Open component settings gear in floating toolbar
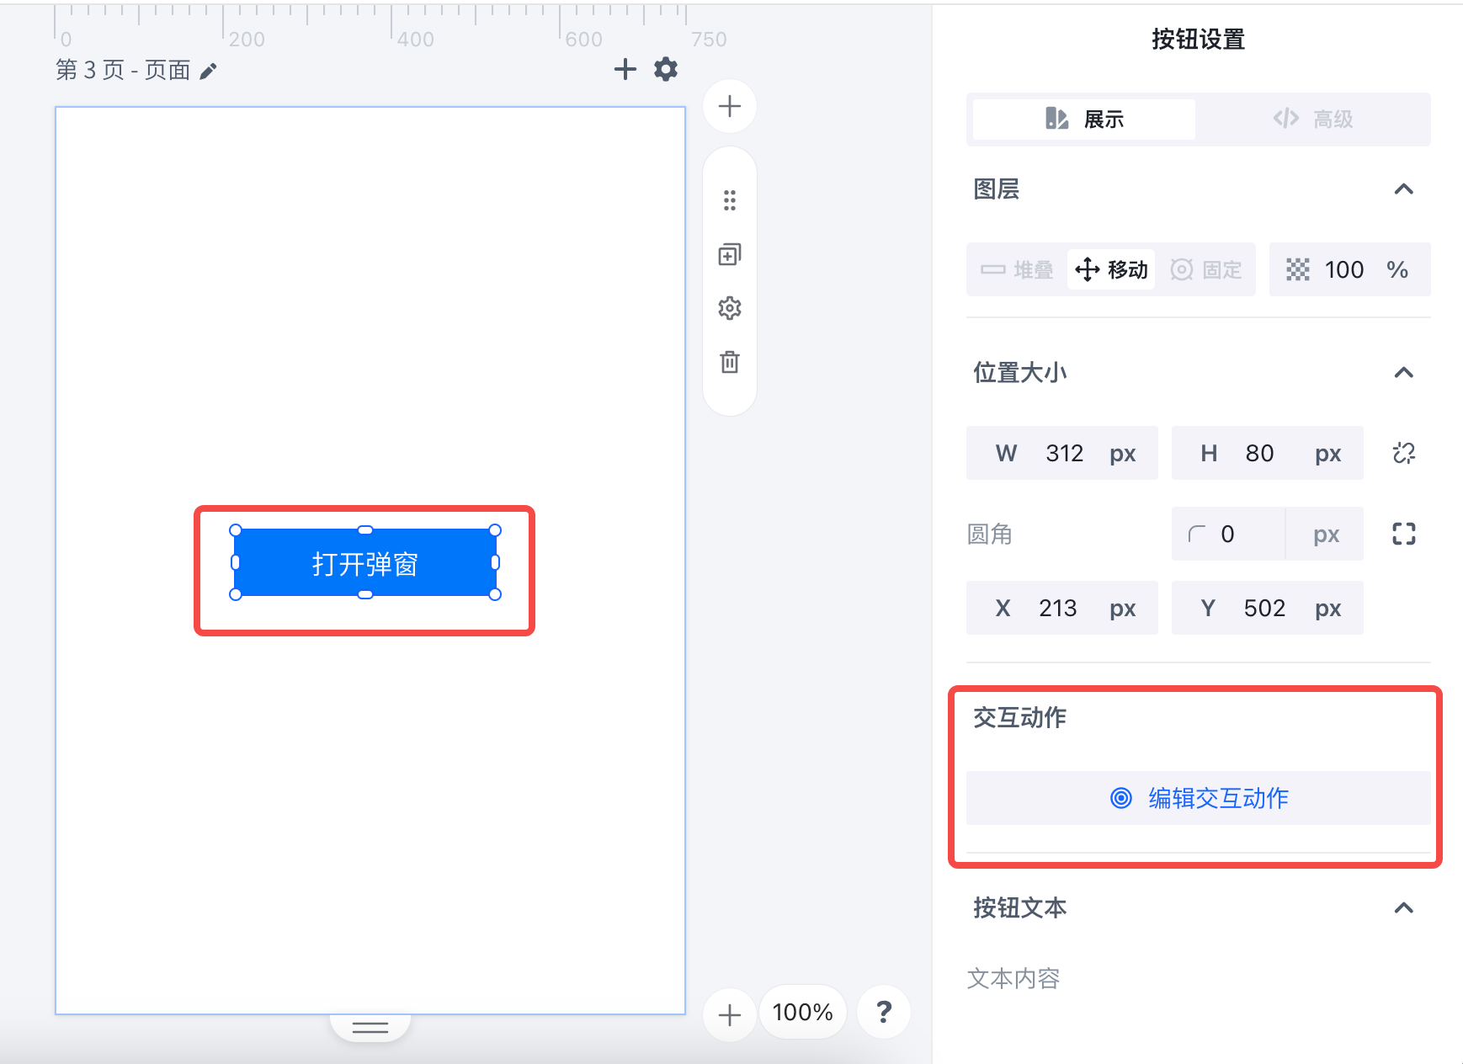 [730, 308]
